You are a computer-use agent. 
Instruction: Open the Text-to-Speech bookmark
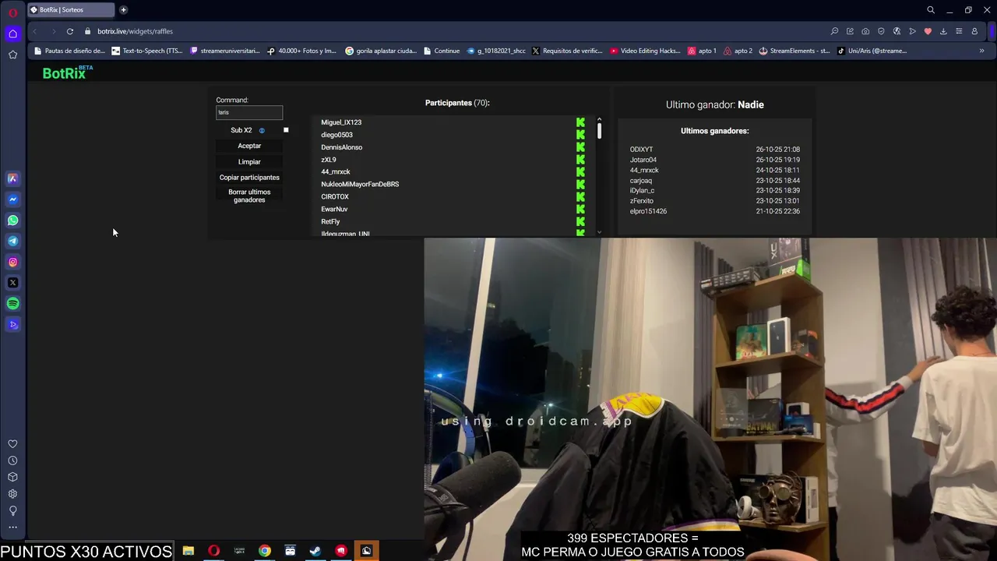tap(147, 51)
